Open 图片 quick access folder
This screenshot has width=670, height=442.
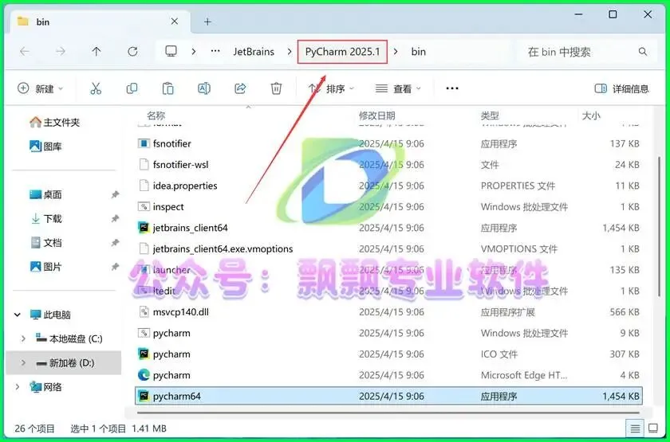click(x=45, y=267)
